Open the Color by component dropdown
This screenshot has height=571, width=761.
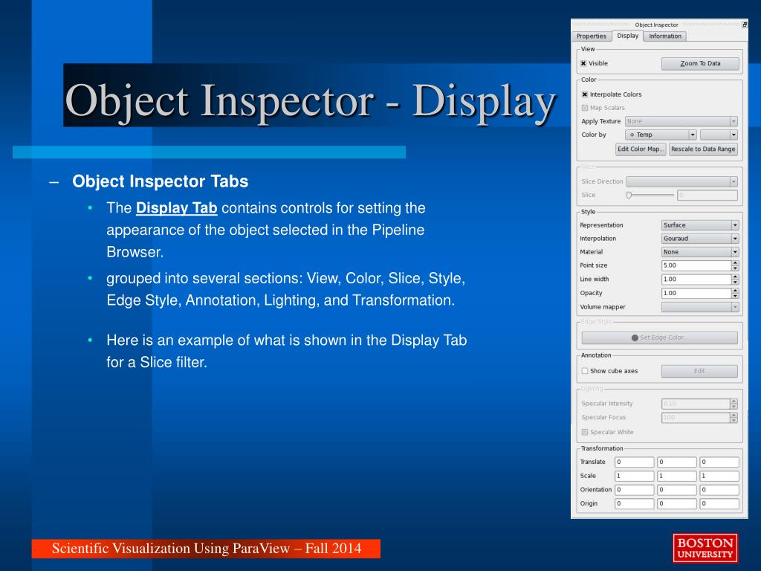[x=719, y=135]
